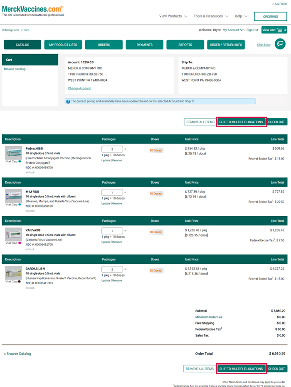Click the top Check Out button
Image resolution: width=291 pixels, height=387 pixels.
point(276,122)
